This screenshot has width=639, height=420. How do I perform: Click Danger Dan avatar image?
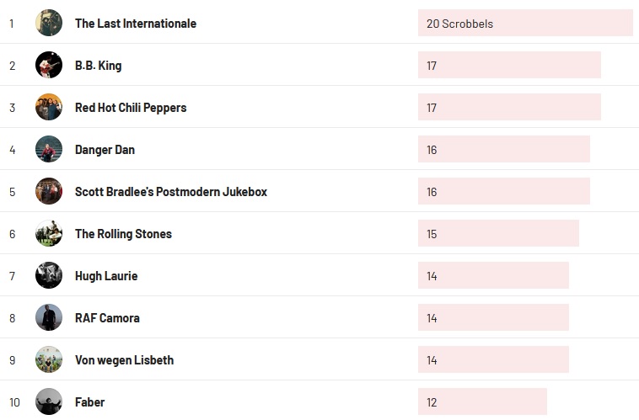pos(49,149)
